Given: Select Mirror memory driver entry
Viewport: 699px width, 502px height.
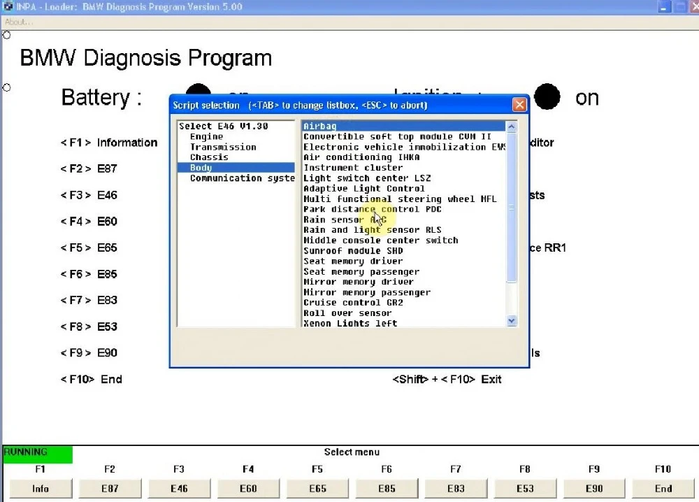Looking at the screenshot, I should click(404, 282).
